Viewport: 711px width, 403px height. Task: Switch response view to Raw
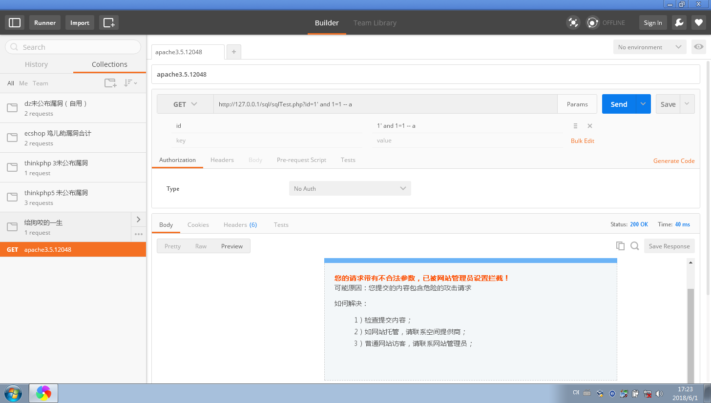click(201, 246)
